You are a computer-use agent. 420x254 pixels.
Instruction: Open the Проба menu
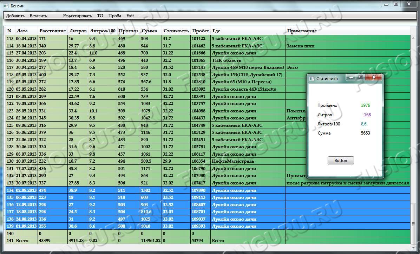pos(114,16)
